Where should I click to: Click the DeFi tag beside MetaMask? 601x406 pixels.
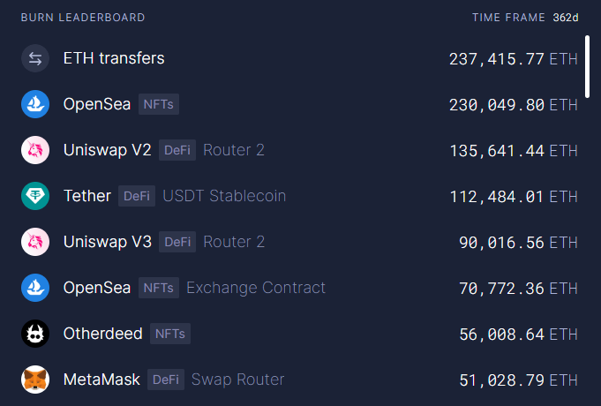[x=166, y=380]
